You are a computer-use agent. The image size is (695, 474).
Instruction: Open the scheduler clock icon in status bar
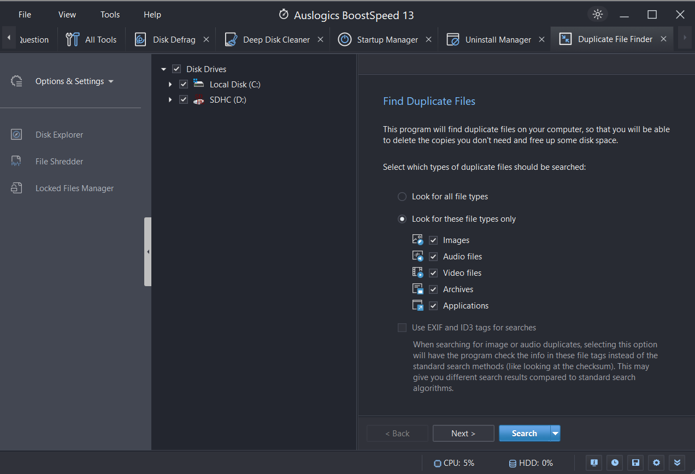pyautogui.click(x=615, y=463)
